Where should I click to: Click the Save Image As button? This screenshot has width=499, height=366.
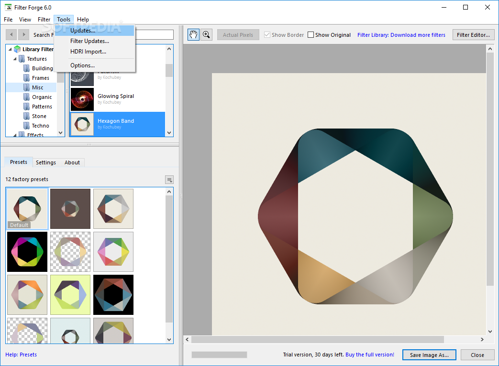429,355
